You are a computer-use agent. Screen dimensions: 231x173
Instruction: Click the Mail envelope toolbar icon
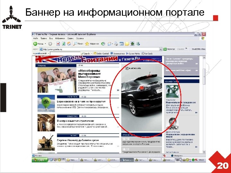pyautogui.click(x=109, y=44)
